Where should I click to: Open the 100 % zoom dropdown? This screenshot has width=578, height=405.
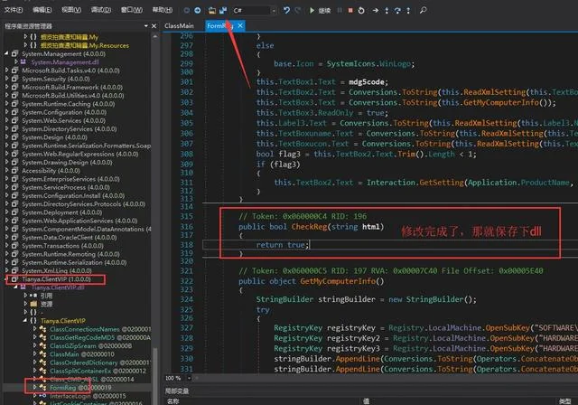click(189, 378)
